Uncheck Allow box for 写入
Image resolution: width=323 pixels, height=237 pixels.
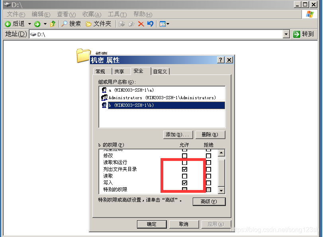184,183
